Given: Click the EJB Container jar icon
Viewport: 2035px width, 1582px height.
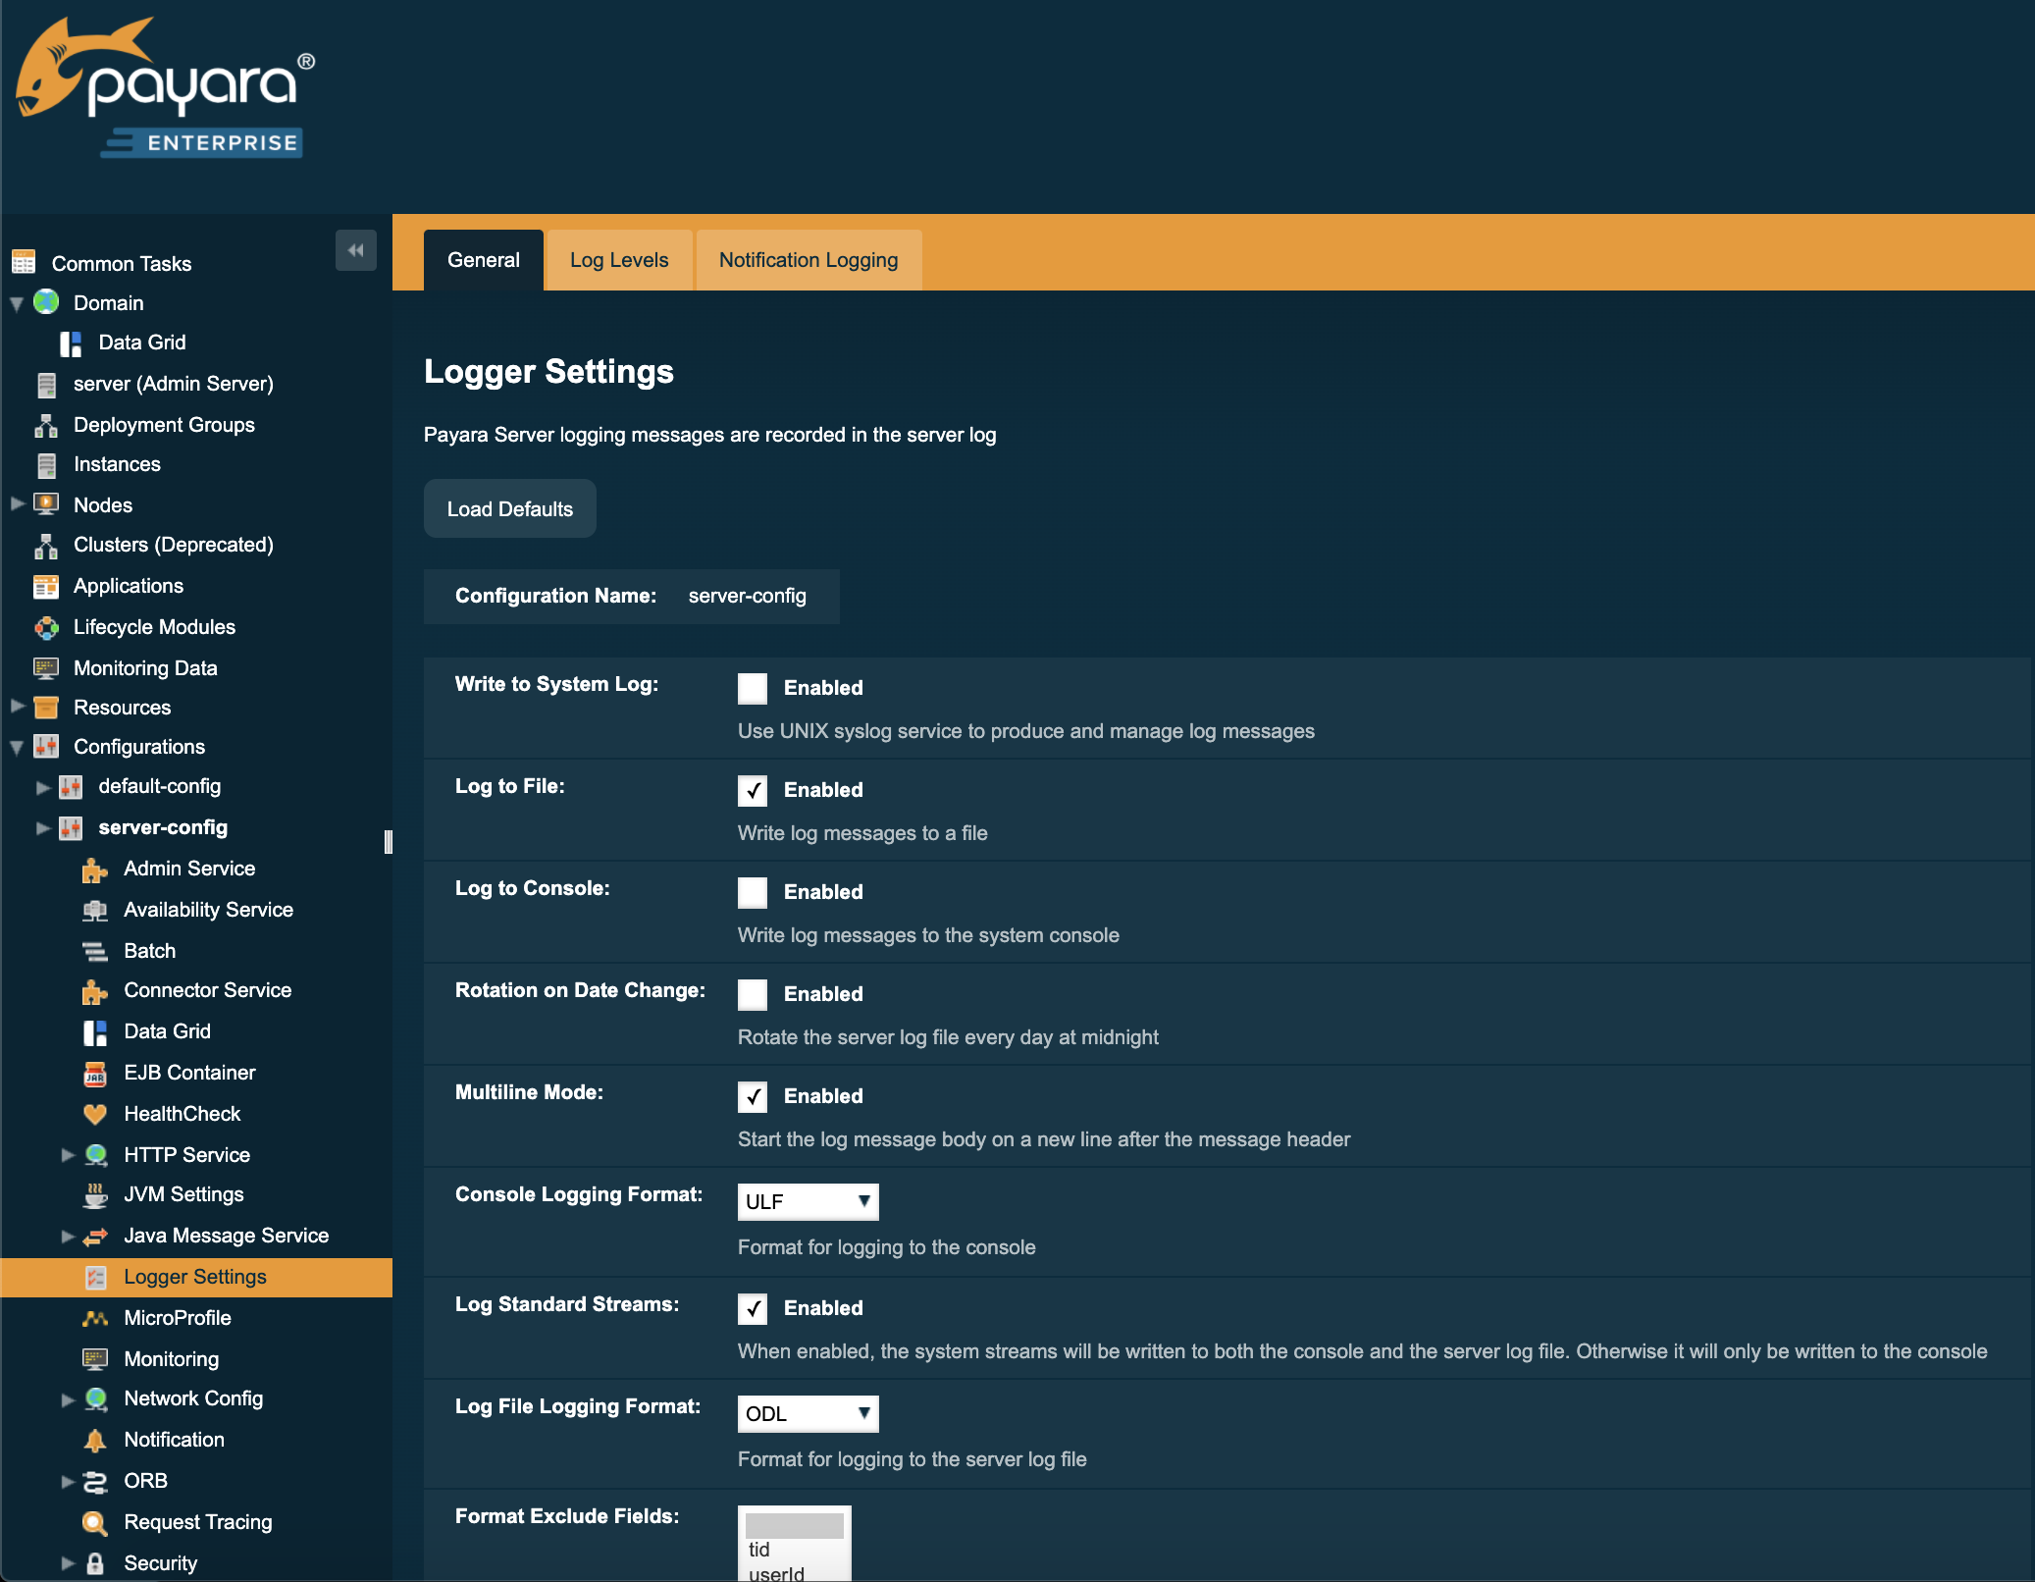Looking at the screenshot, I should coord(95,1074).
